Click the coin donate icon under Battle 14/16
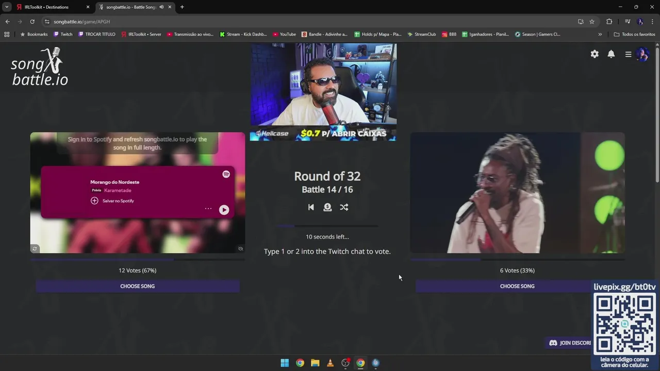The height and width of the screenshot is (371, 660). pyautogui.click(x=327, y=207)
